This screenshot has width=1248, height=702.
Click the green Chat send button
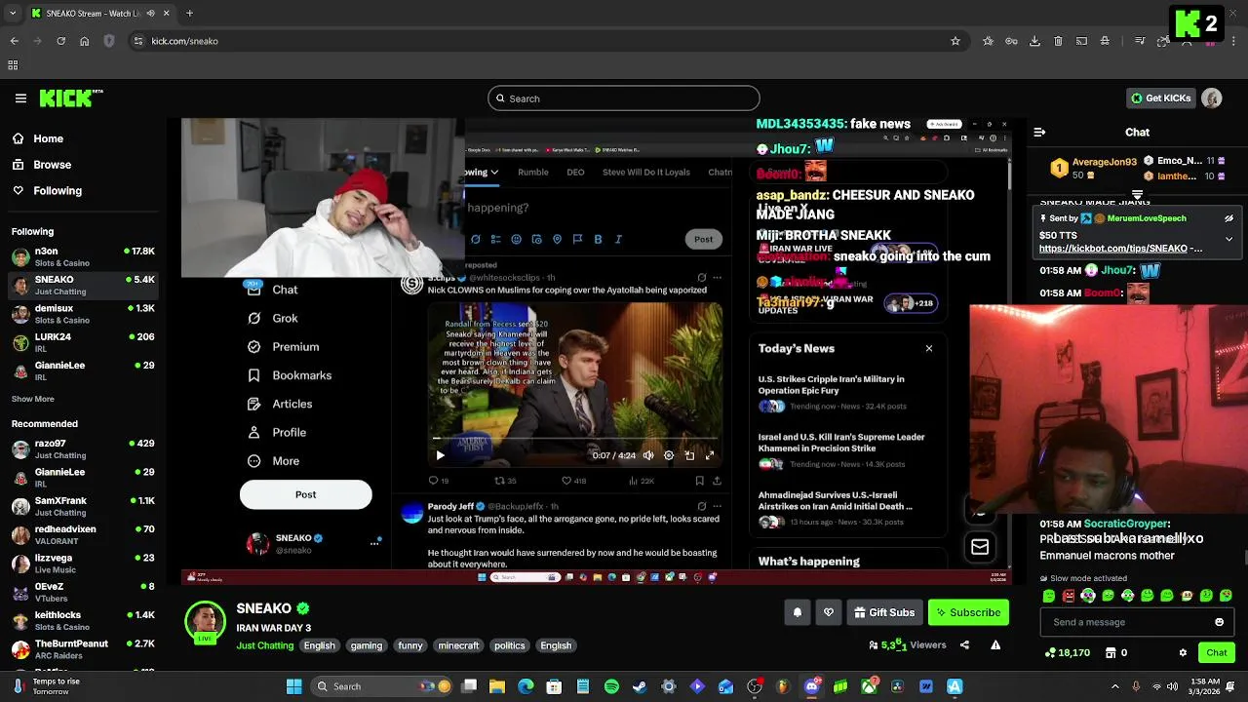pos(1216,652)
